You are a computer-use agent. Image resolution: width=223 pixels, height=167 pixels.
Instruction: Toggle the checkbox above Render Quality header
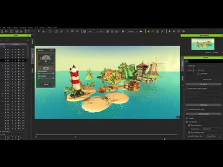coord(187,109)
